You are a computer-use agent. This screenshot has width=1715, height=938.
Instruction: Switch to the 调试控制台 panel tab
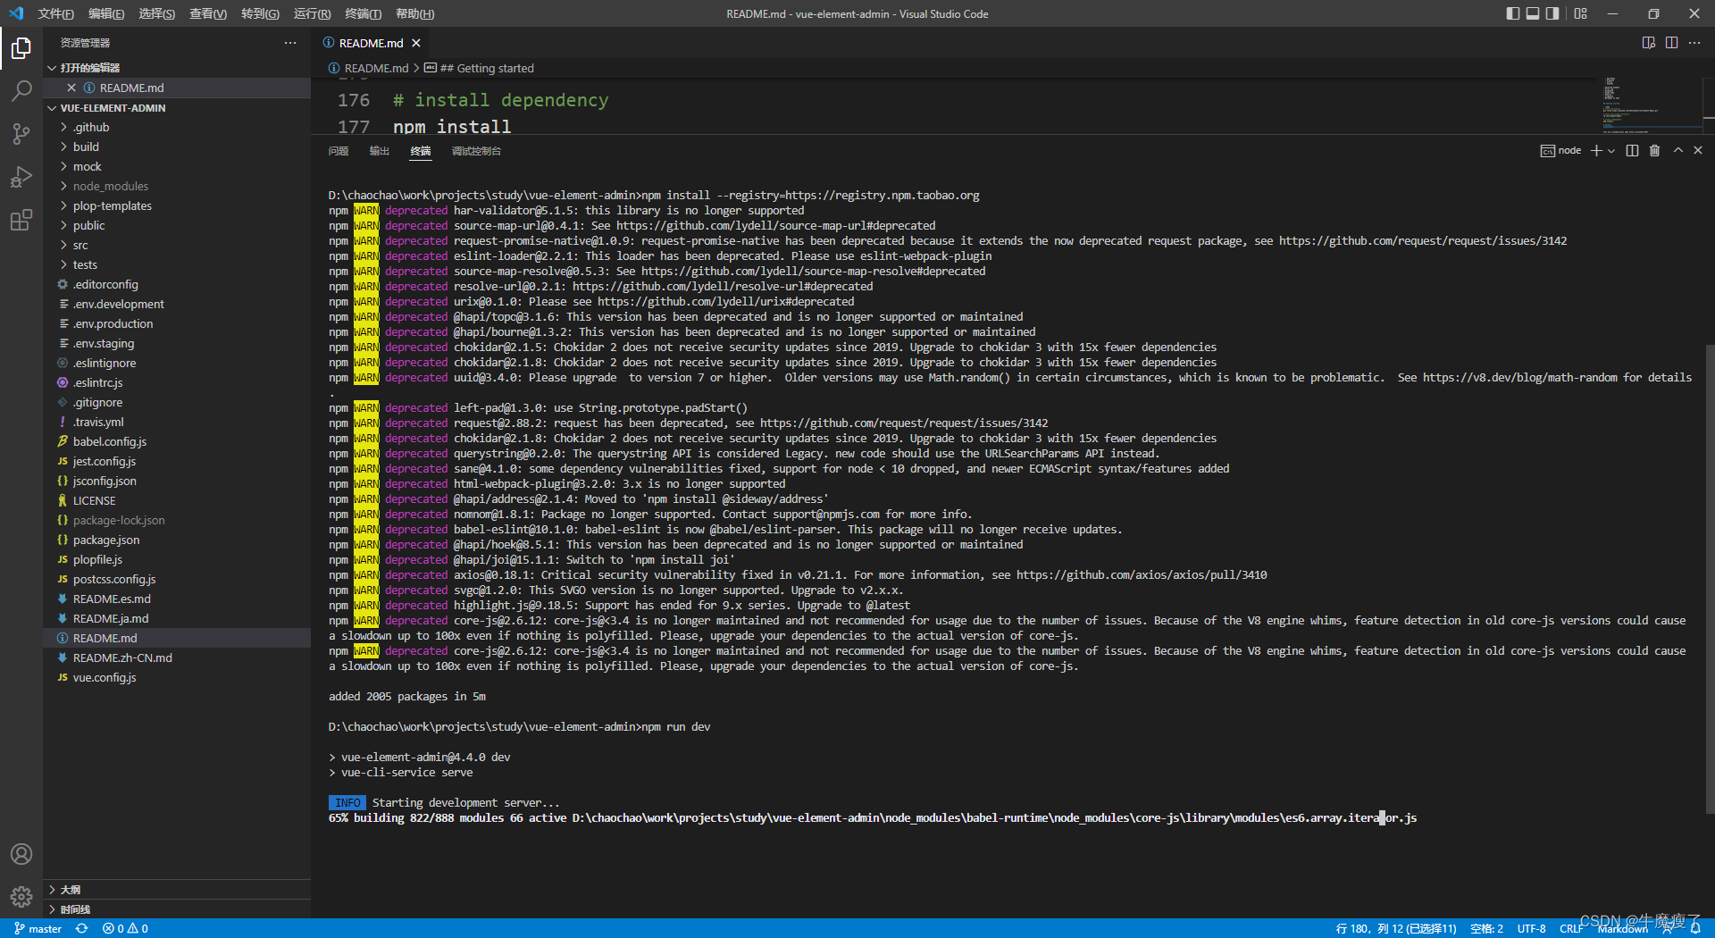click(x=476, y=151)
